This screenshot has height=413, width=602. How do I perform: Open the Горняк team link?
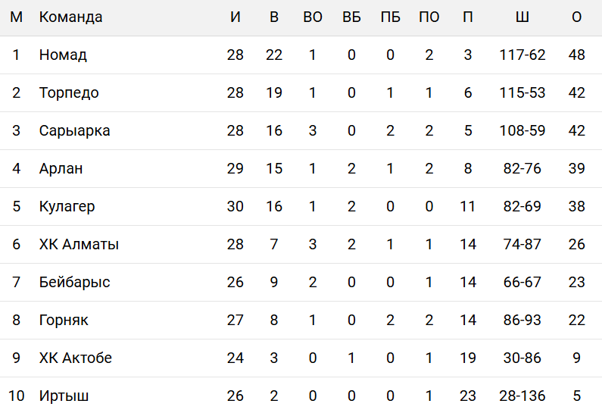pyautogui.click(x=64, y=321)
